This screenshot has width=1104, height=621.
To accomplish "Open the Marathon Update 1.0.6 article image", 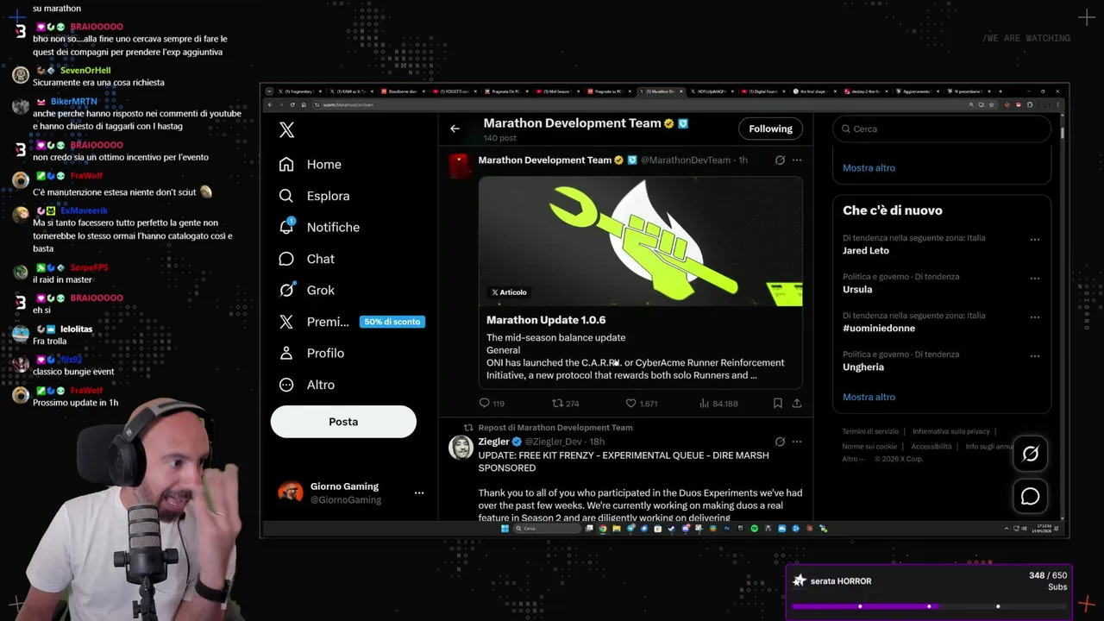I will pos(641,241).
